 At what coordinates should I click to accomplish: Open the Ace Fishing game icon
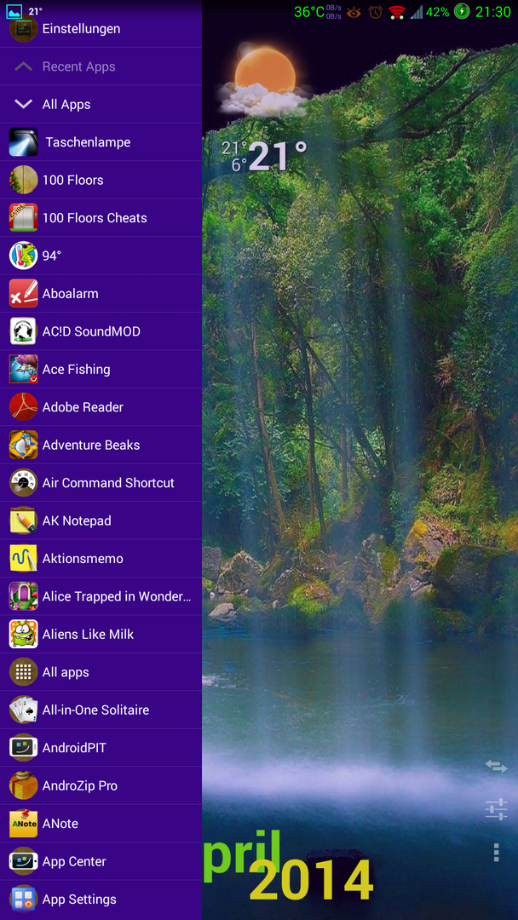click(x=24, y=369)
